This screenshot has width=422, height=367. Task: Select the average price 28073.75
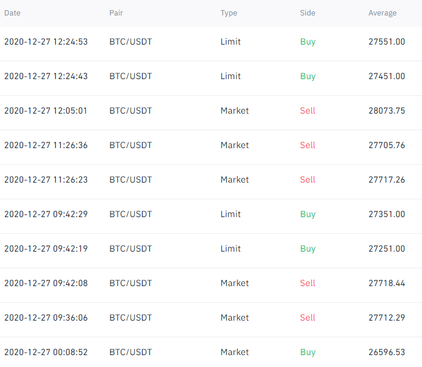386,111
